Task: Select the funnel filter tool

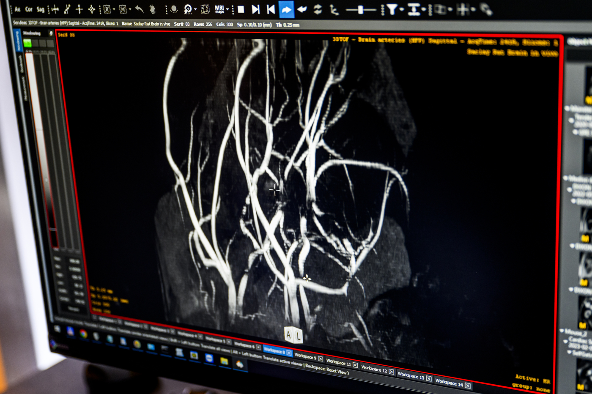Action: coord(392,9)
